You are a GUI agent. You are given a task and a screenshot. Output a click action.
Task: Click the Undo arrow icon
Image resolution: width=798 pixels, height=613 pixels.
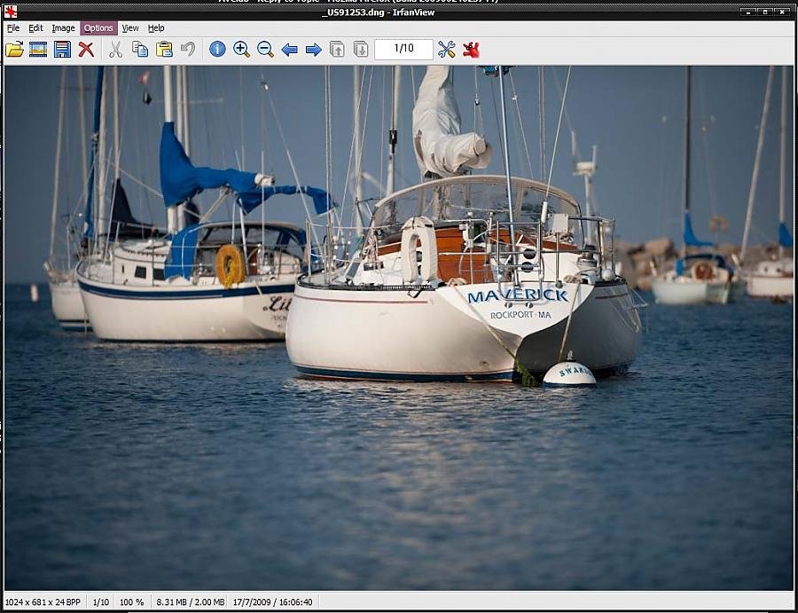click(188, 50)
